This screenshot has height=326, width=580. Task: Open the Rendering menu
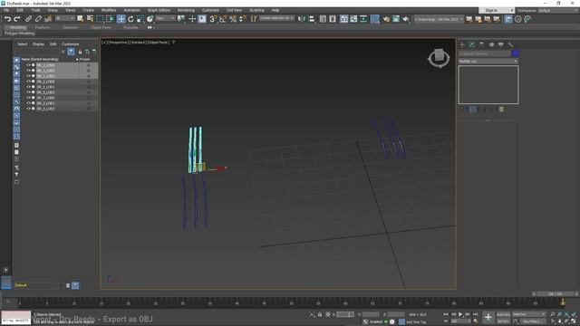point(186,10)
